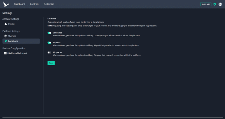Open the user avatar account menu
This screenshot has height=119, width=225.
220,4
